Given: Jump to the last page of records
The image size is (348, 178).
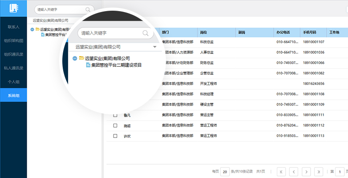Looking at the screenshot, I should [319, 171].
